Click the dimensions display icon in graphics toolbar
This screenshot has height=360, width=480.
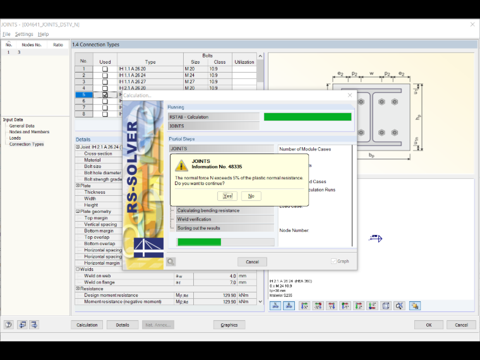point(275,306)
